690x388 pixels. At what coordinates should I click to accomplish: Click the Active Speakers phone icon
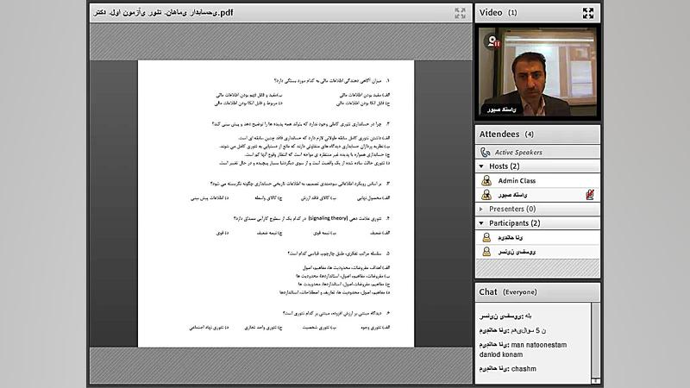[x=485, y=153]
